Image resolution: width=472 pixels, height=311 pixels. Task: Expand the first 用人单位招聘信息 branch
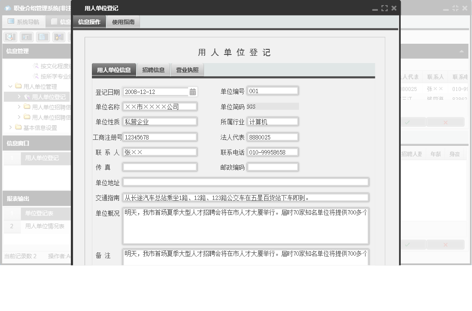coord(19,107)
